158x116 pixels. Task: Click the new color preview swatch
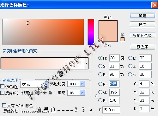[108, 26]
